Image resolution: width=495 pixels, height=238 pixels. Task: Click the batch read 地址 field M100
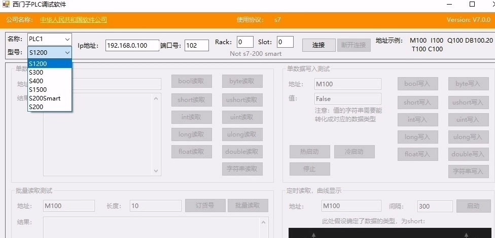pyautogui.click(x=69, y=206)
